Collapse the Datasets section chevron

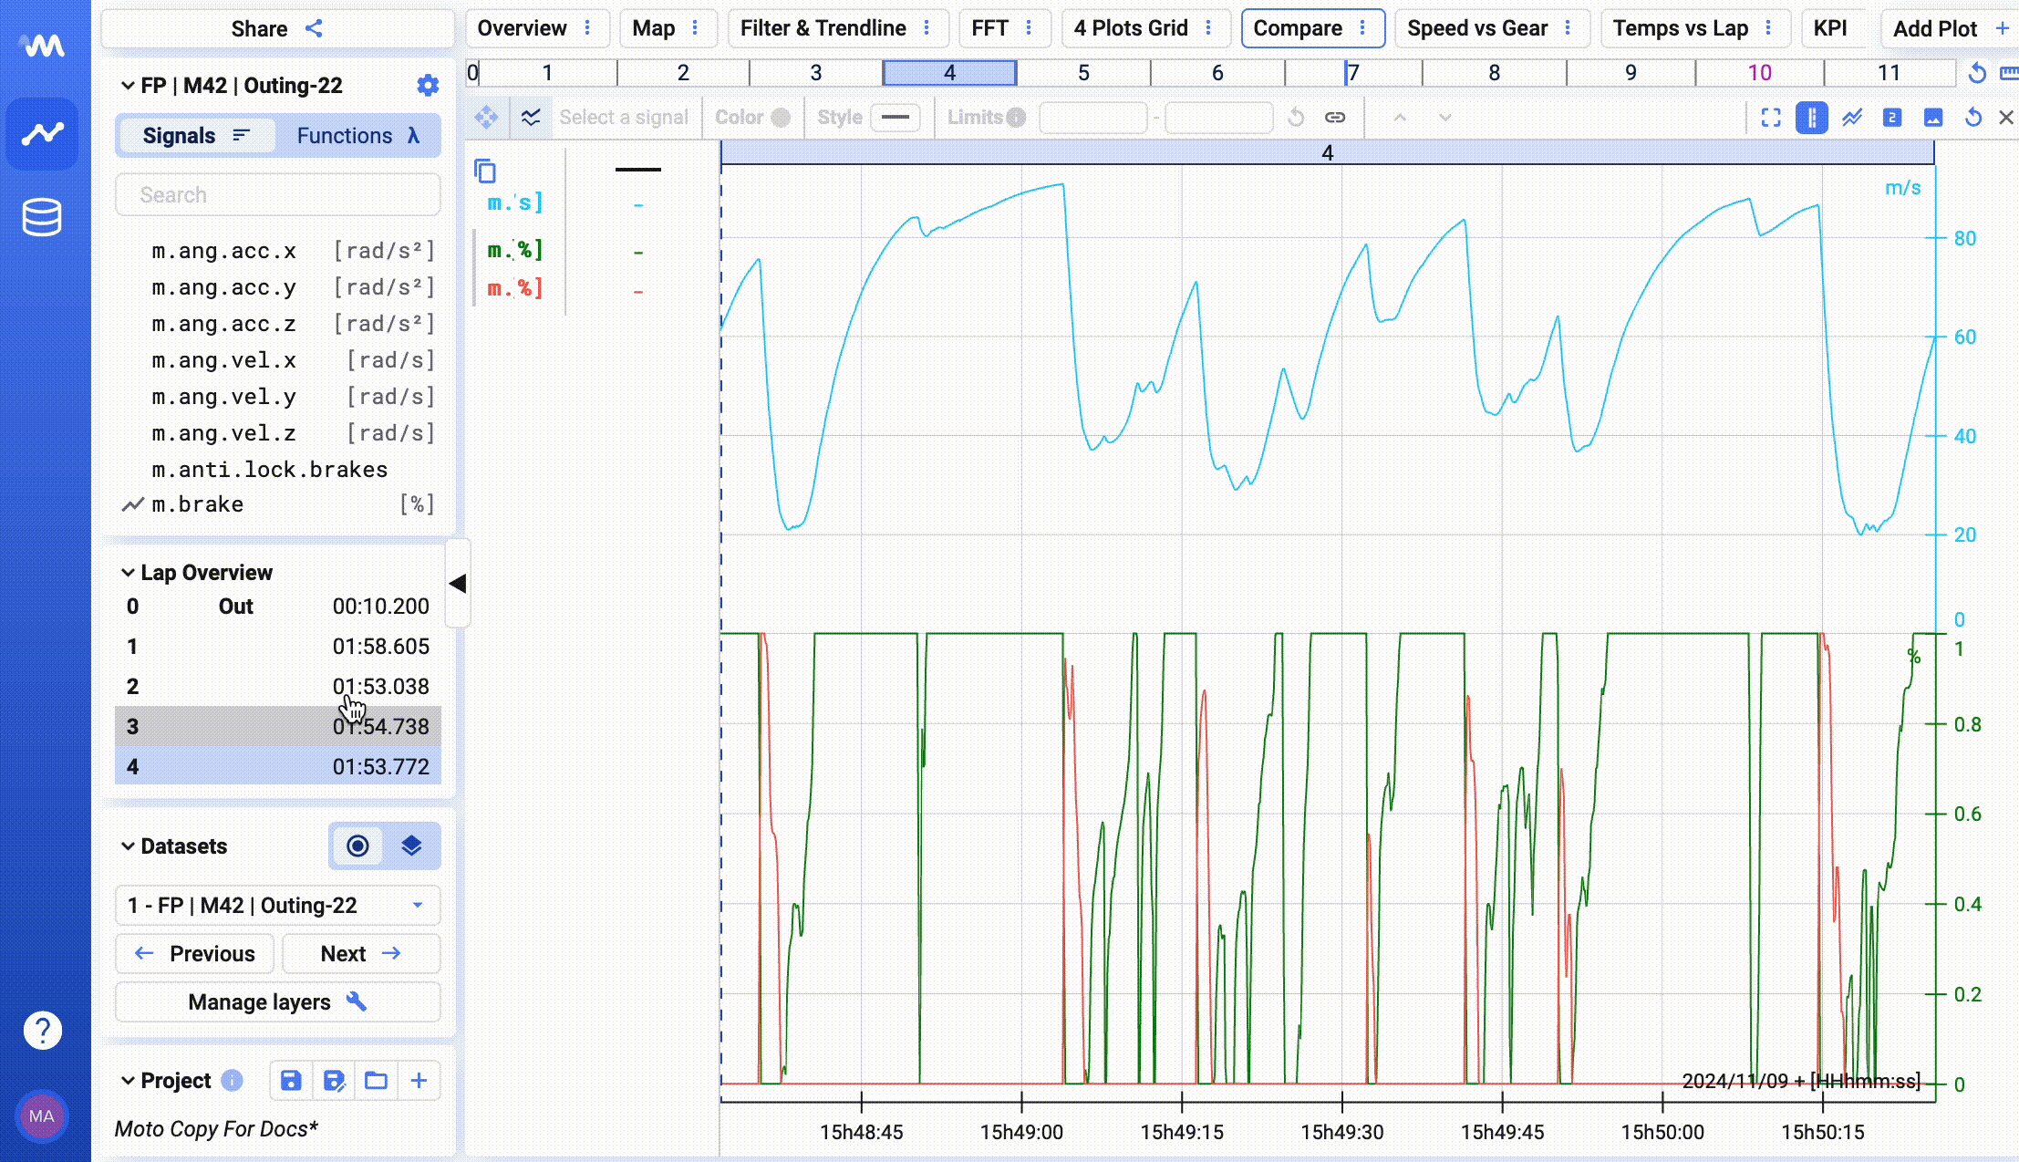(128, 846)
